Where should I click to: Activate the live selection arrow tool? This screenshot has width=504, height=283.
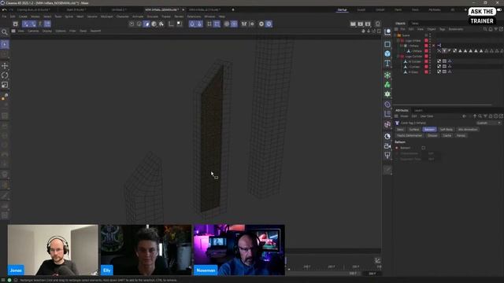[x=5, y=44]
